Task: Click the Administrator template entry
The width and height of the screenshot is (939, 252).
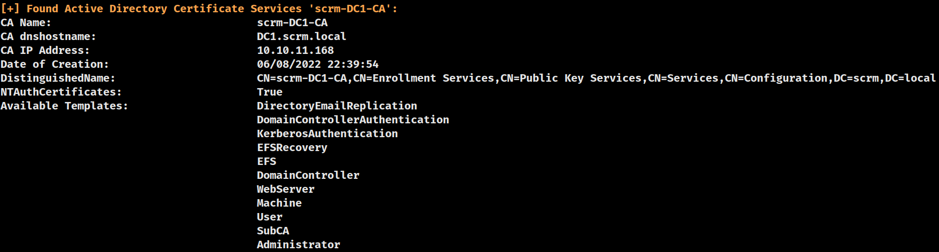Action: point(299,245)
